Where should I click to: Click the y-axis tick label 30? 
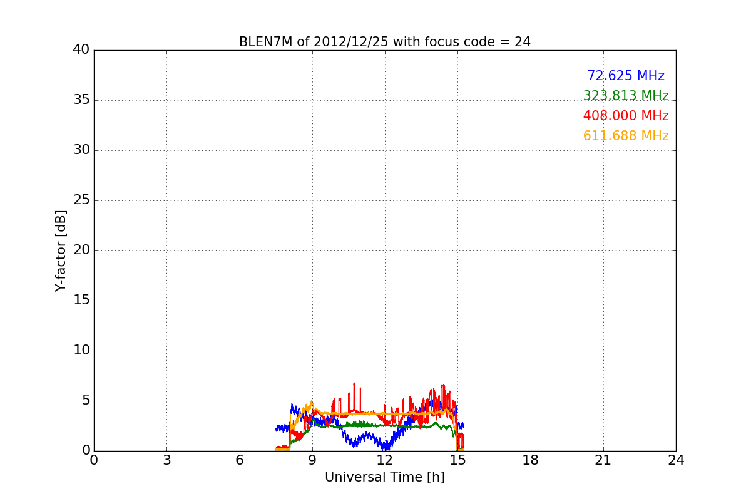pyautogui.click(x=81, y=150)
